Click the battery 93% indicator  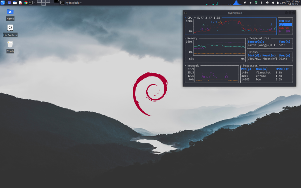click(281, 3)
